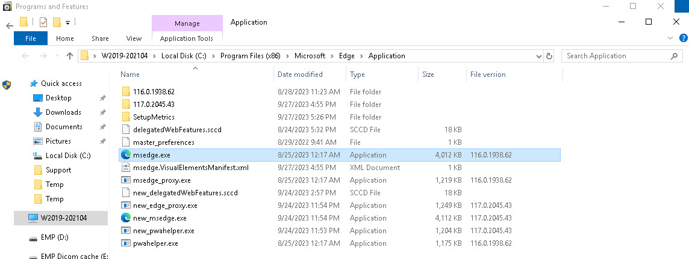Viewport: 689px width, 259px height.
Task: Open Support folder in navigation pane
Action: (x=58, y=170)
